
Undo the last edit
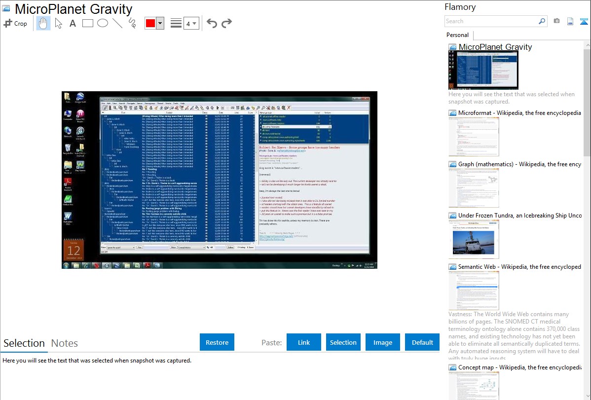212,23
